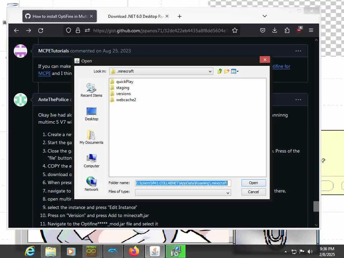This screenshot has width=344, height=258.
Task: Cancel the Open dialog
Action: tap(253, 192)
